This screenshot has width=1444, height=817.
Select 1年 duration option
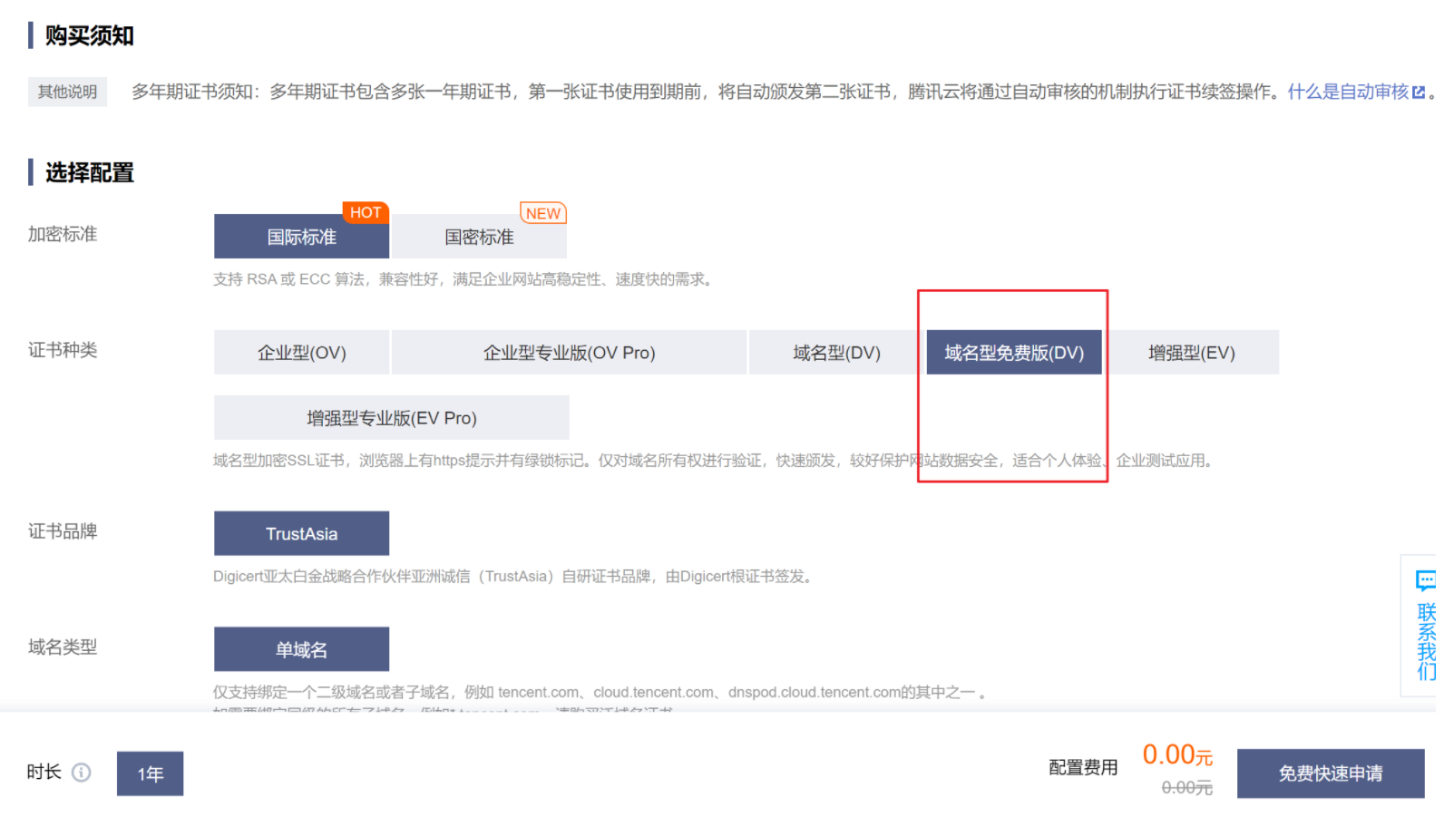[150, 774]
